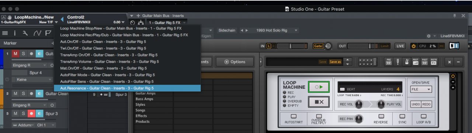Viewport: 472px width, 133px height.
Task: Toggle the Master FX icon
Action: coord(434,62)
